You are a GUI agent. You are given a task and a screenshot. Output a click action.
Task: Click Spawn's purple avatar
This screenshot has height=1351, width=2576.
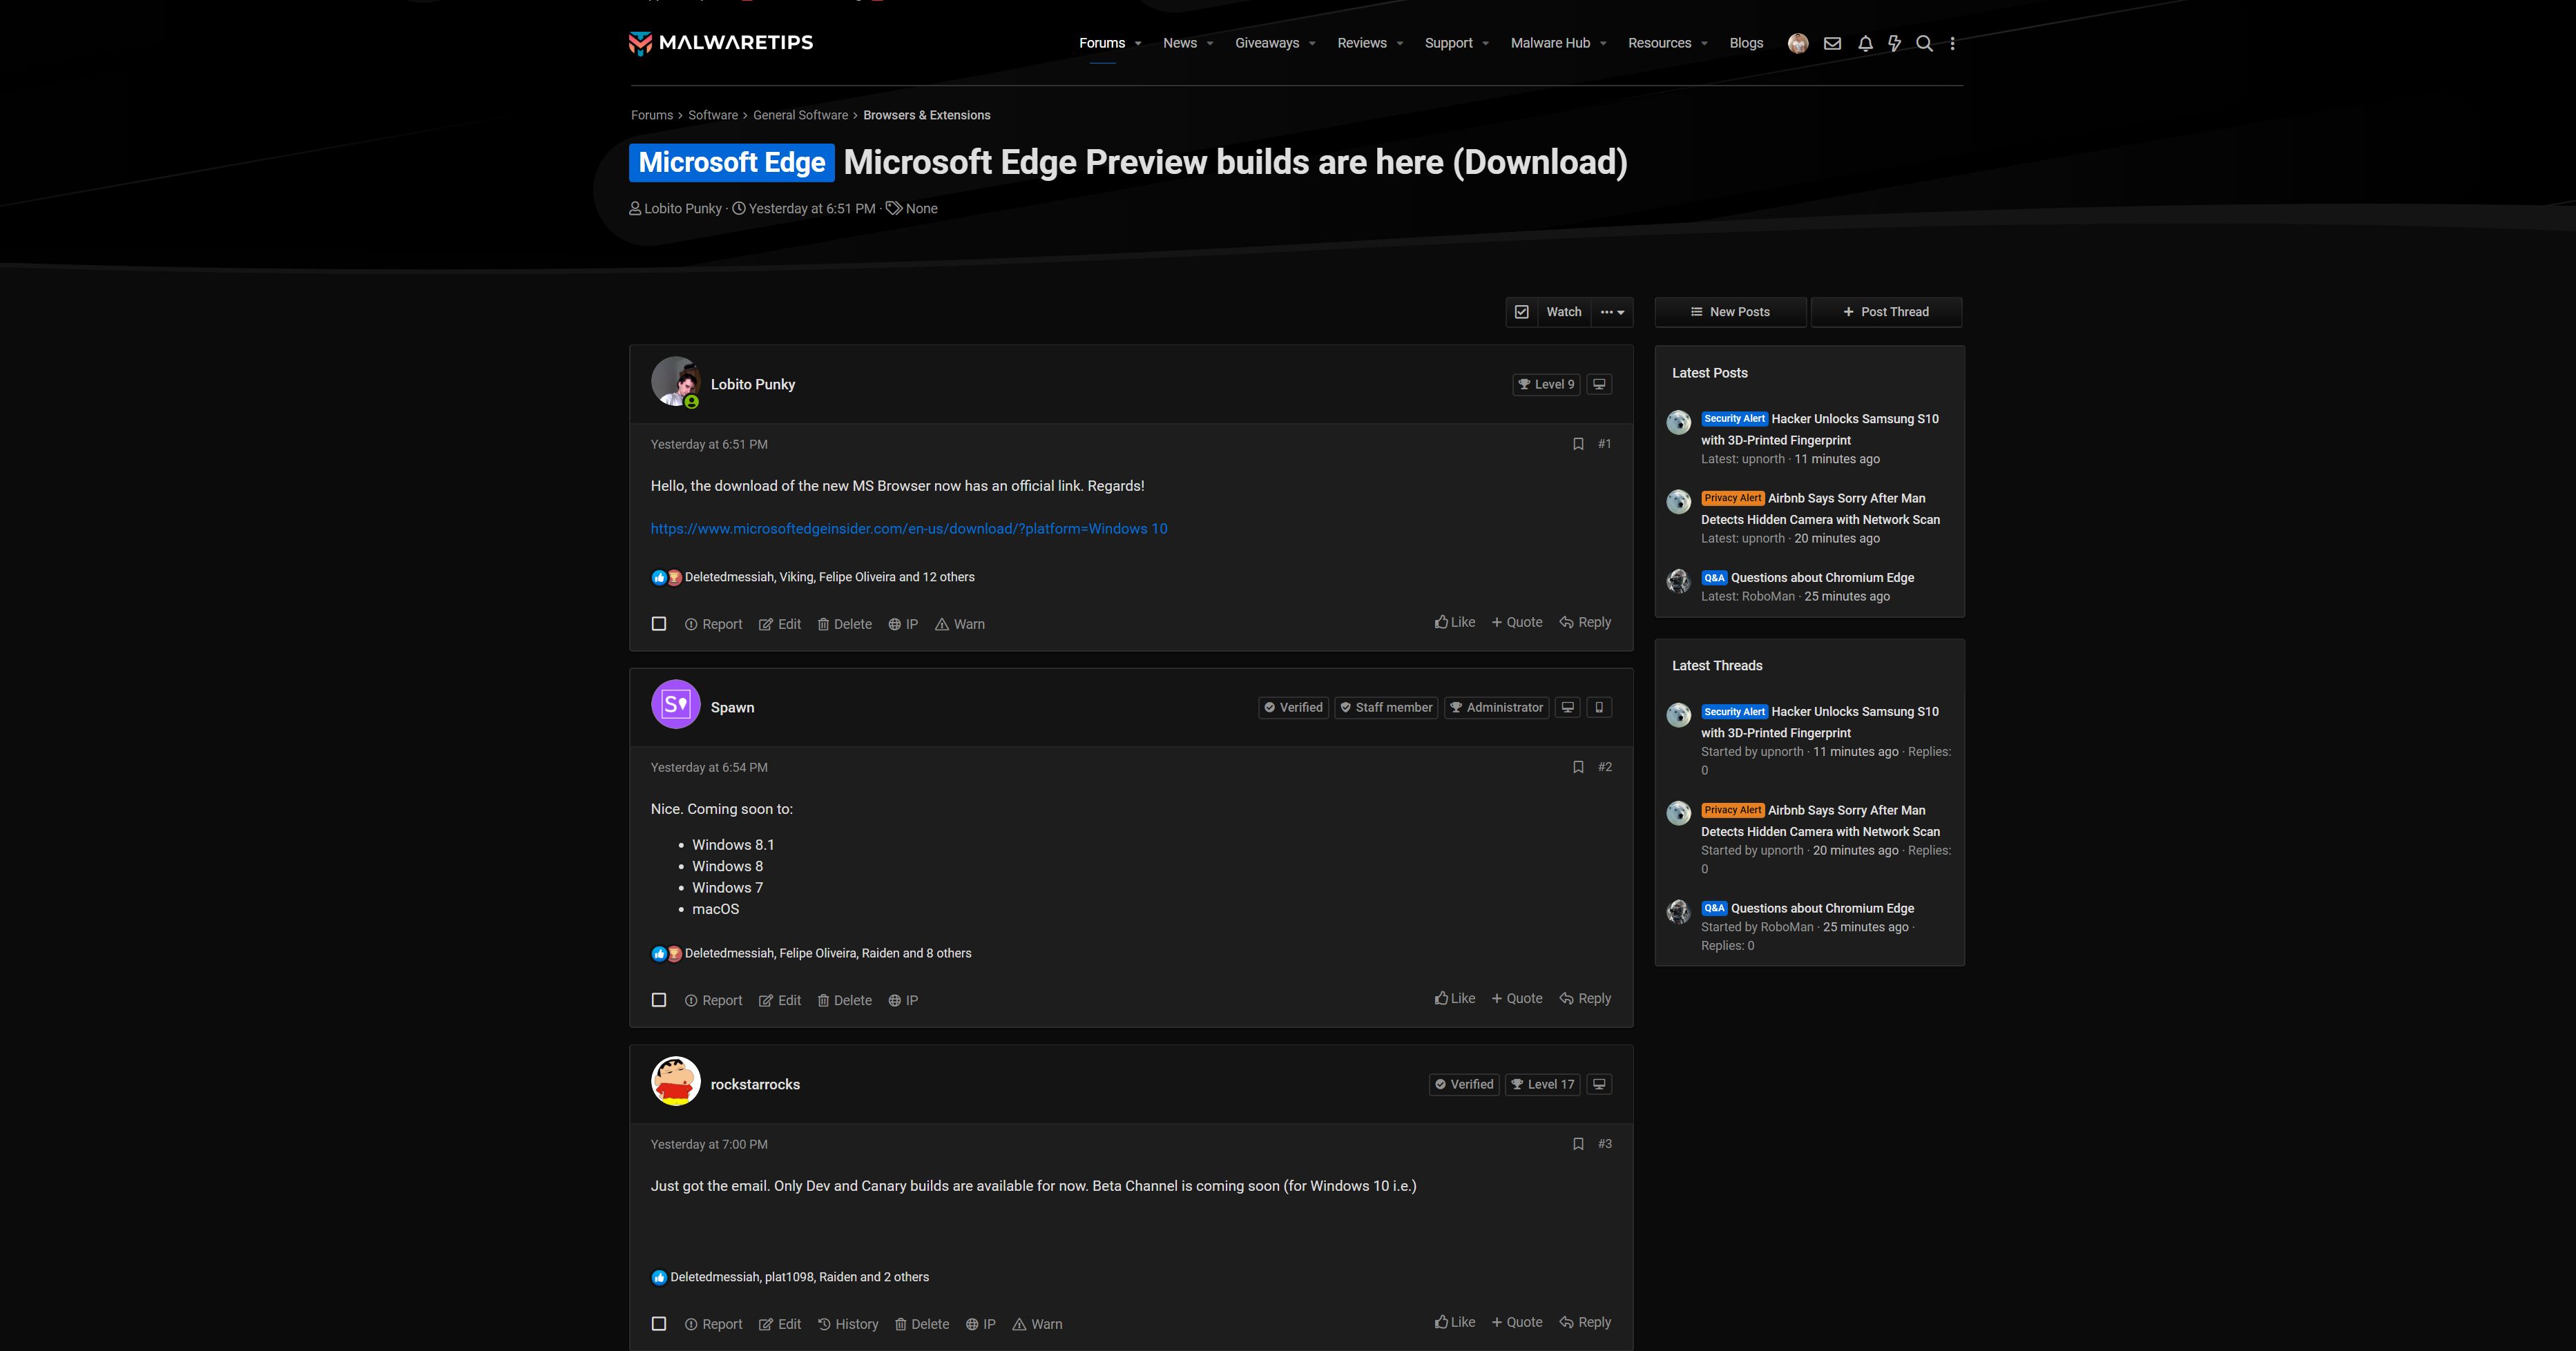(x=675, y=704)
